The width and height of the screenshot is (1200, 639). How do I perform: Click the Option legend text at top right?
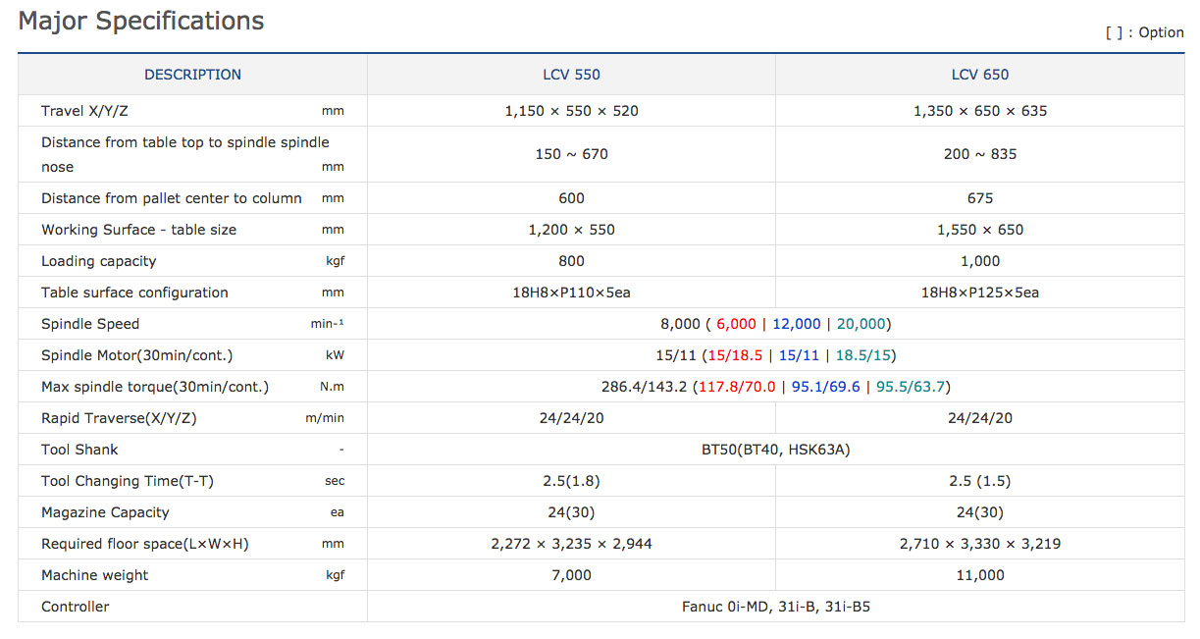1144,32
